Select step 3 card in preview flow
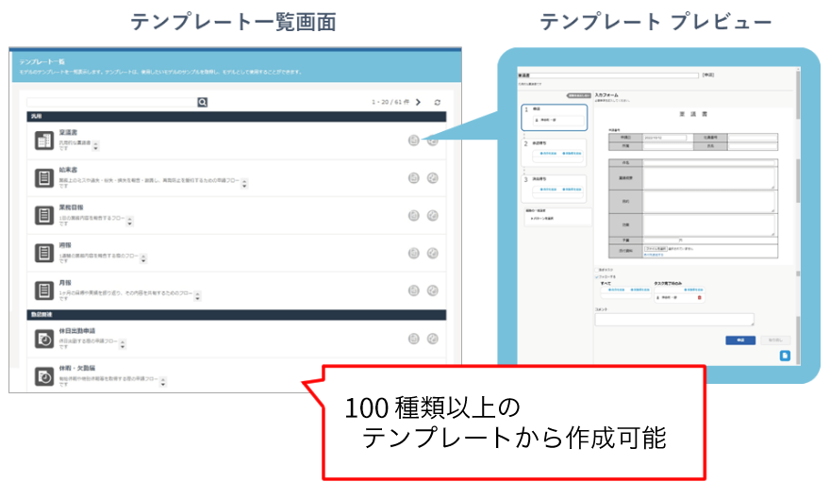 pos(555,188)
